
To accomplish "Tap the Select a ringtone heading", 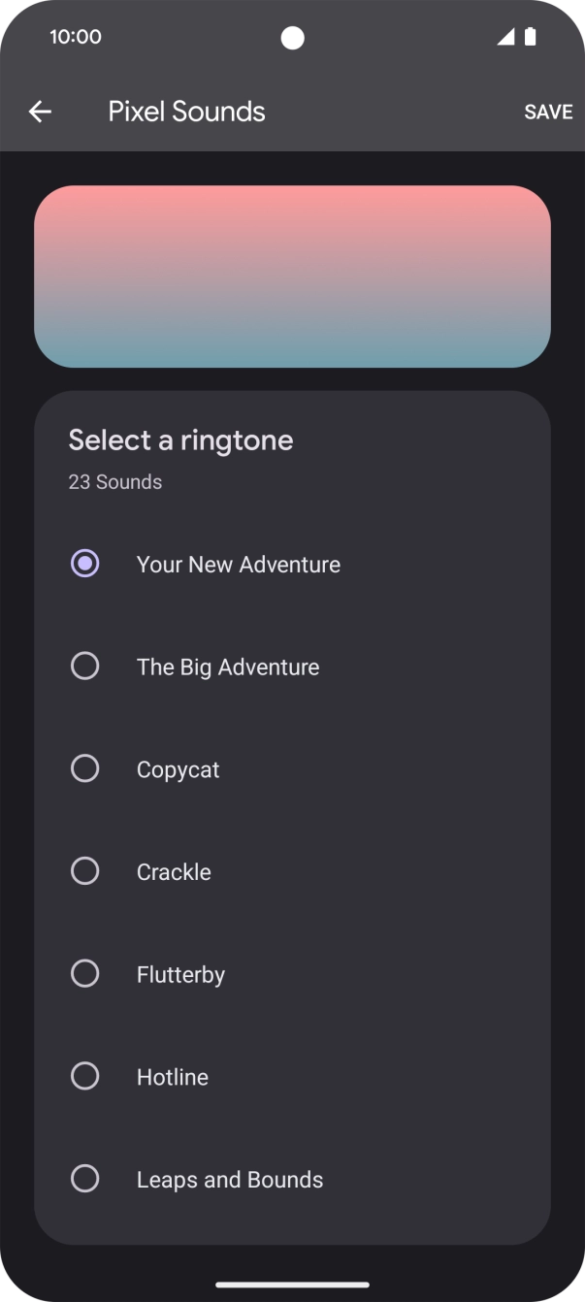I will pos(180,439).
